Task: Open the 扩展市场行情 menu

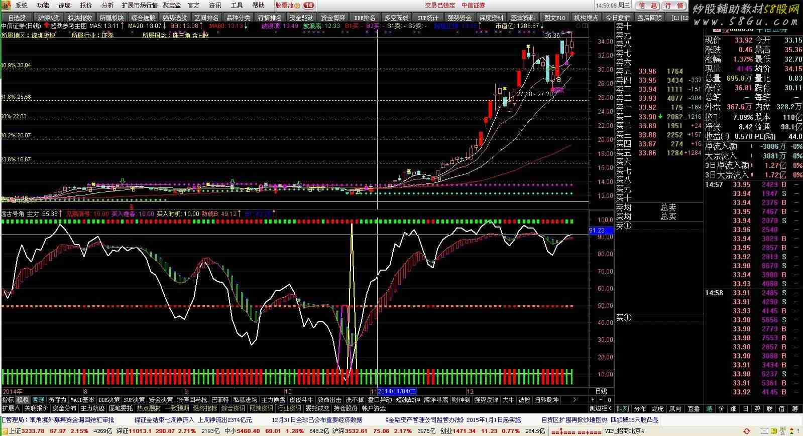Action: [x=140, y=5]
